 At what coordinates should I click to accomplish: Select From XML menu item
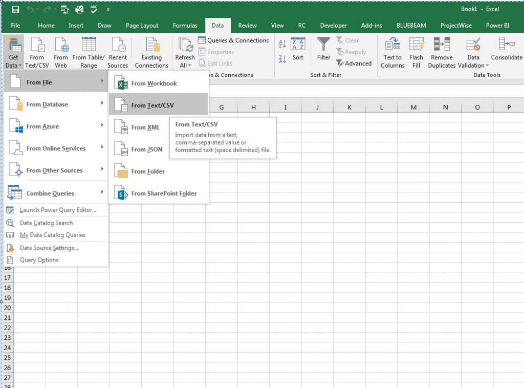[x=139, y=127]
